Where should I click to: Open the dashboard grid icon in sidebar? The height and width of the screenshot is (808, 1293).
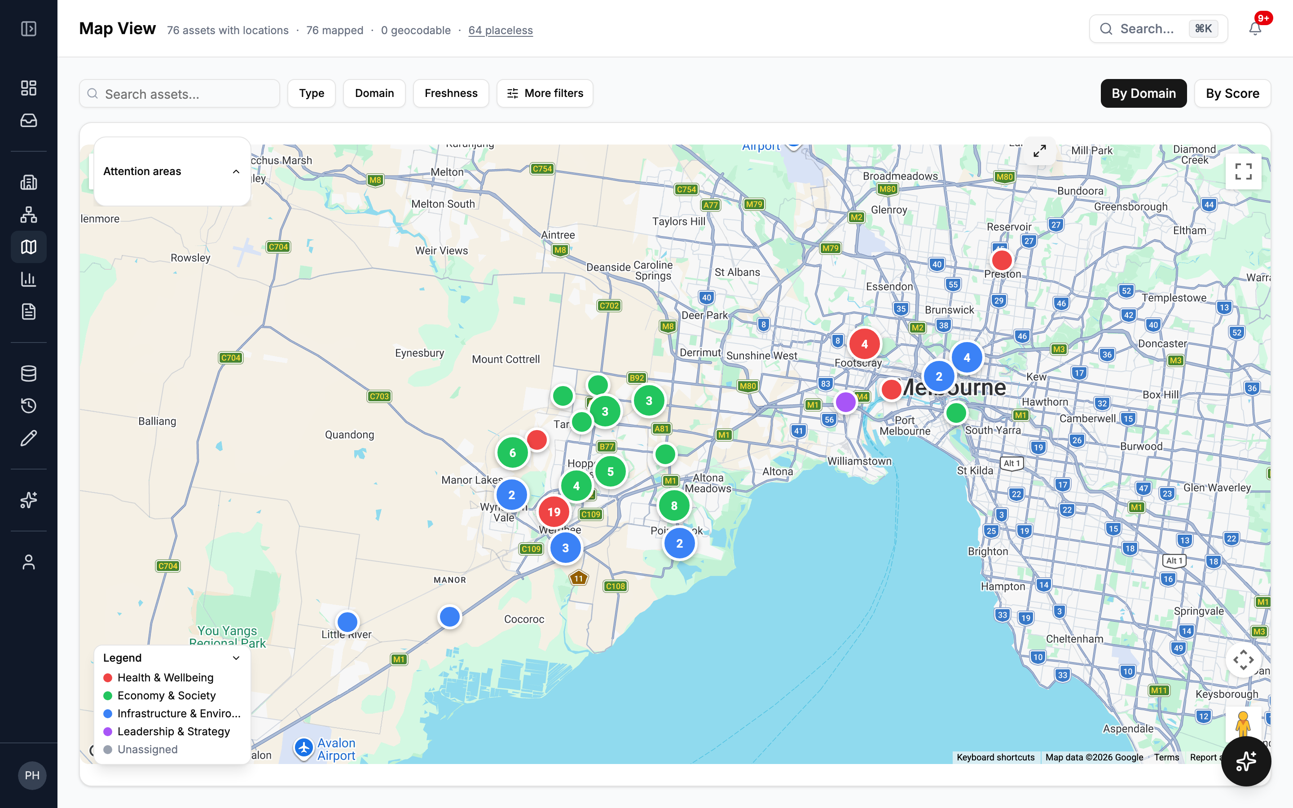click(x=28, y=88)
